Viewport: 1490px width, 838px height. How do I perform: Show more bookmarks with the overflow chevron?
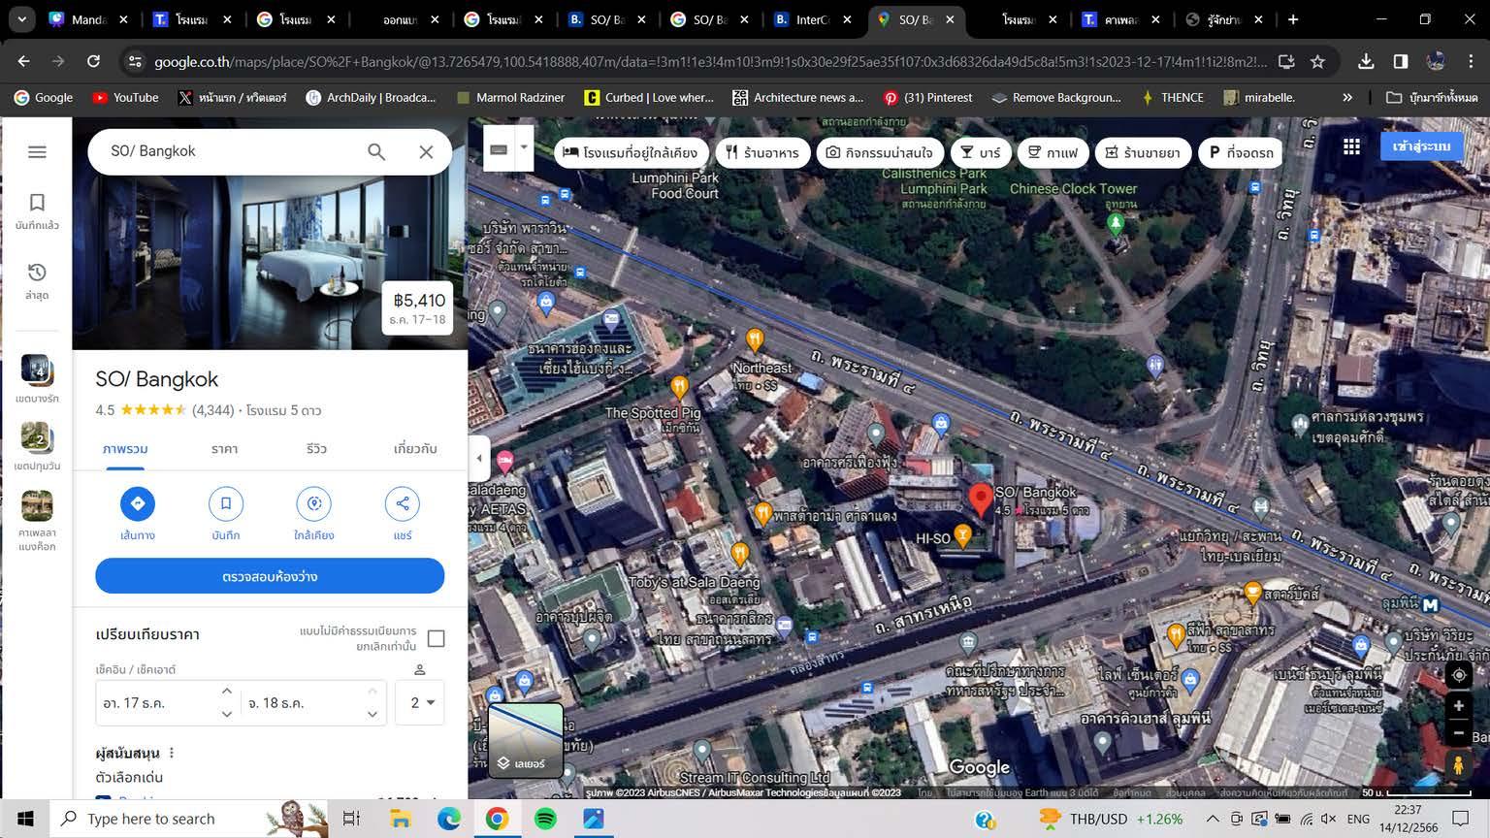tap(1347, 97)
